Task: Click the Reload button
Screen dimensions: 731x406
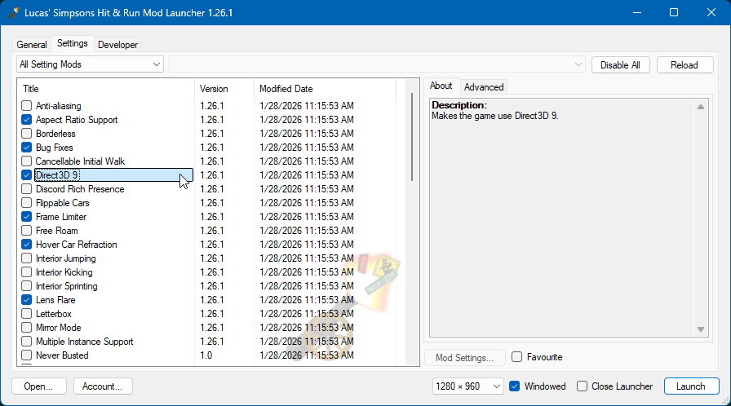Action: pos(684,65)
